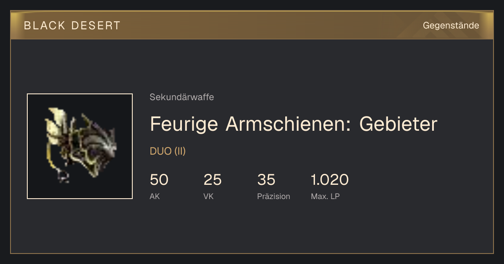Screen dimensions: 504x264
Task: Click the word Feurige in the title
Action: (x=185, y=125)
